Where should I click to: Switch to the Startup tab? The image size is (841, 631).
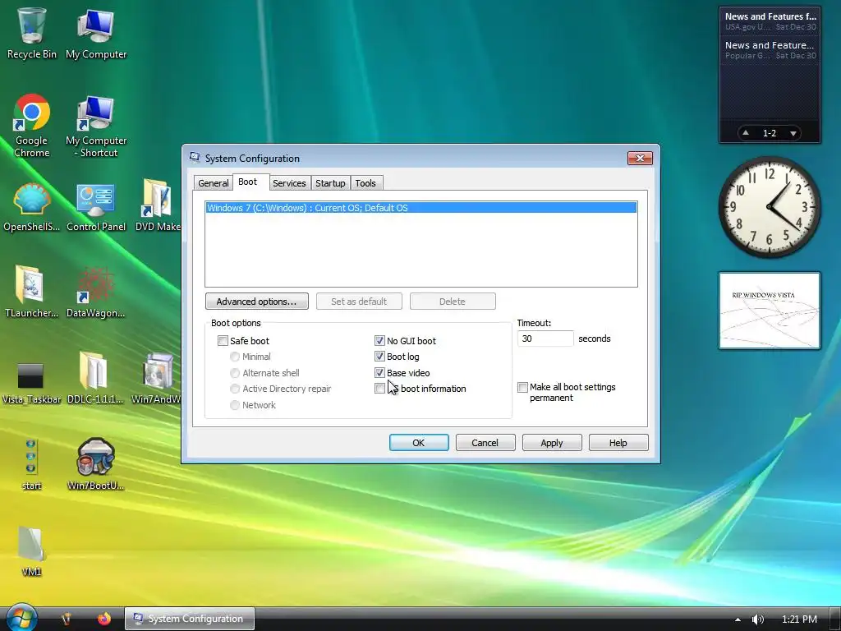(x=330, y=183)
